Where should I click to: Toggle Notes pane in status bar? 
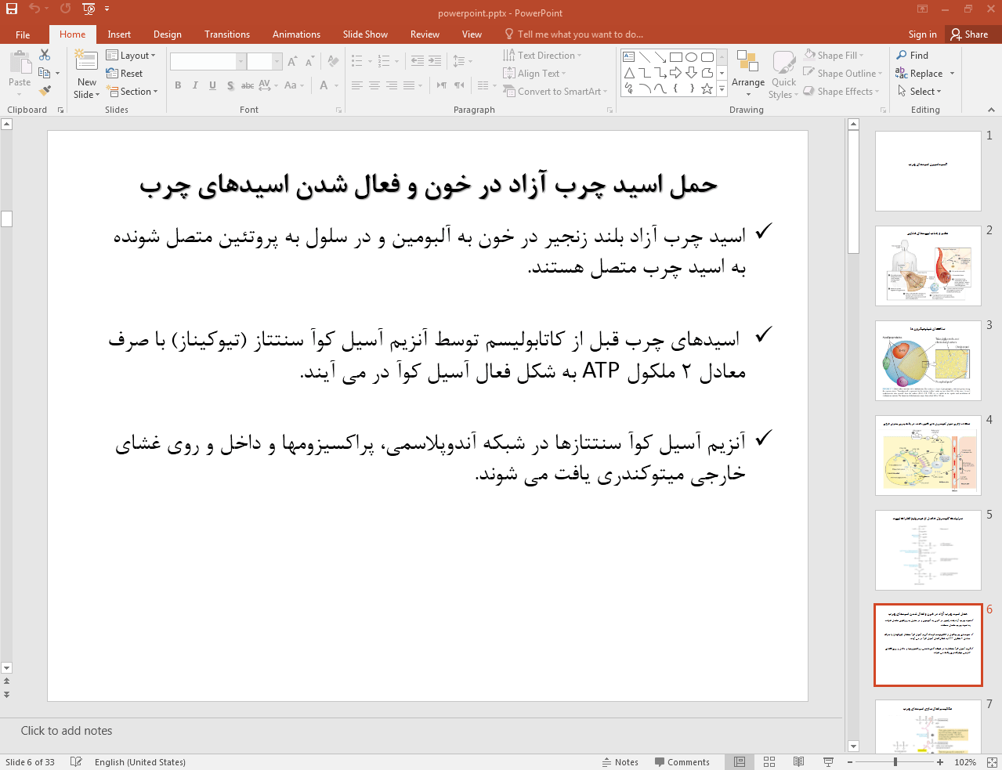click(620, 762)
